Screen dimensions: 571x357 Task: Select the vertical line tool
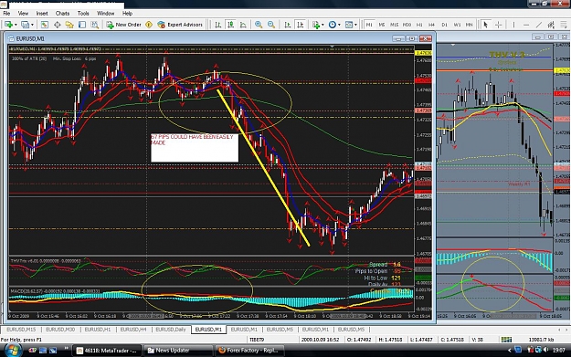(x=513, y=25)
